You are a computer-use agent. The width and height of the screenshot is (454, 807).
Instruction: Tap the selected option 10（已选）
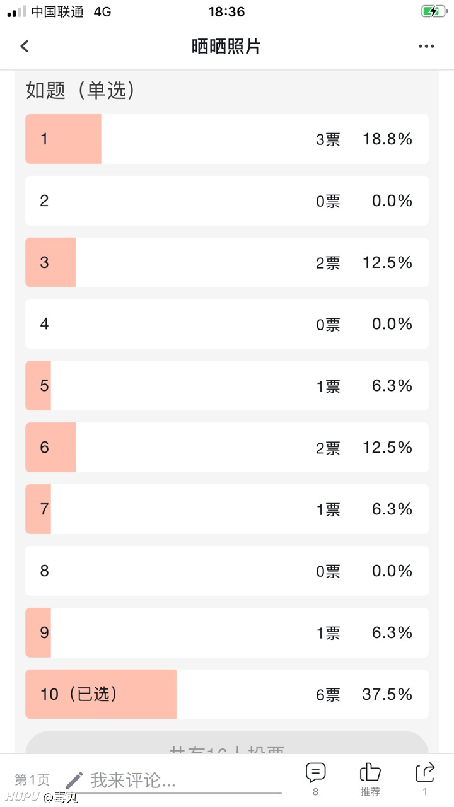[227, 694]
